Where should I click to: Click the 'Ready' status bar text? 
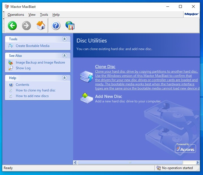(x=8, y=168)
